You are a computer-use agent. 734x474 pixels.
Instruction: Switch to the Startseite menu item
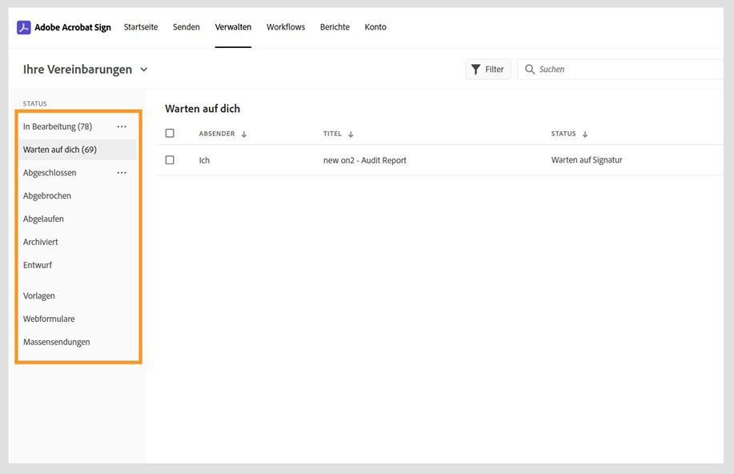click(x=141, y=26)
